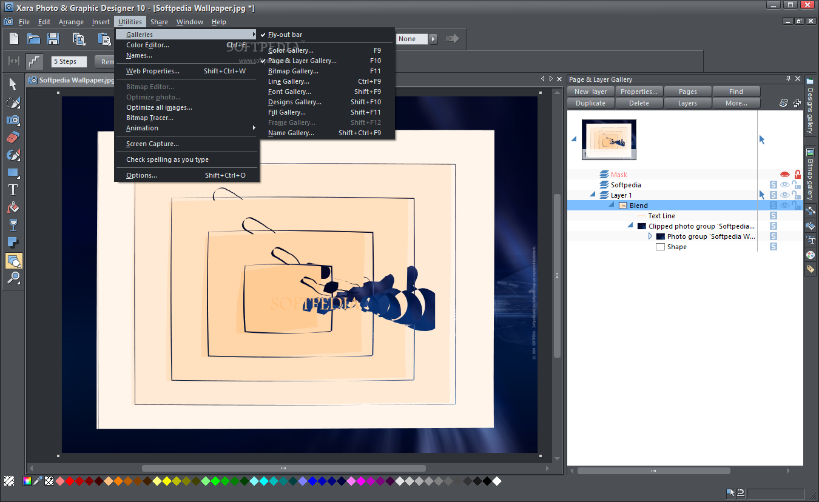The width and height of the screenshot is (819, 502).
Task: Open the None dropdown arrow in toolbar
Action: click(x=433, y=39)
